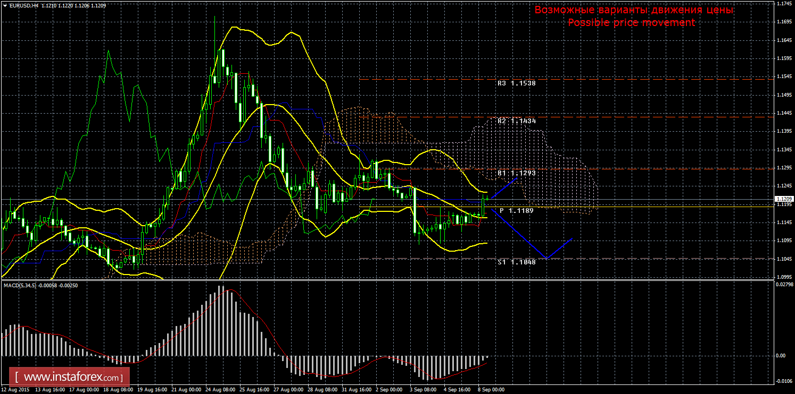Click the short blue upward forecast line

coord(503,189)
